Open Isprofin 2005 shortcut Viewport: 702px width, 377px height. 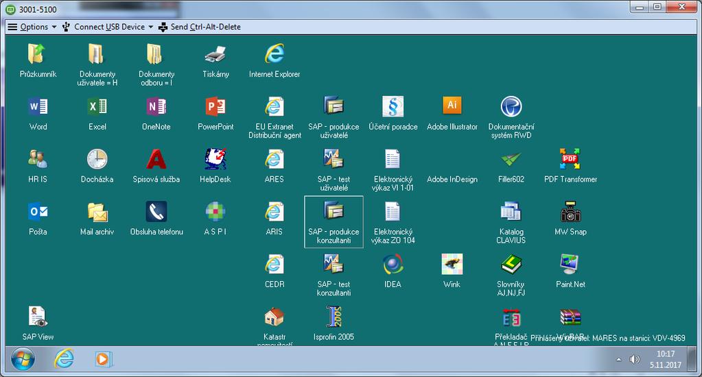coord(334,316)
